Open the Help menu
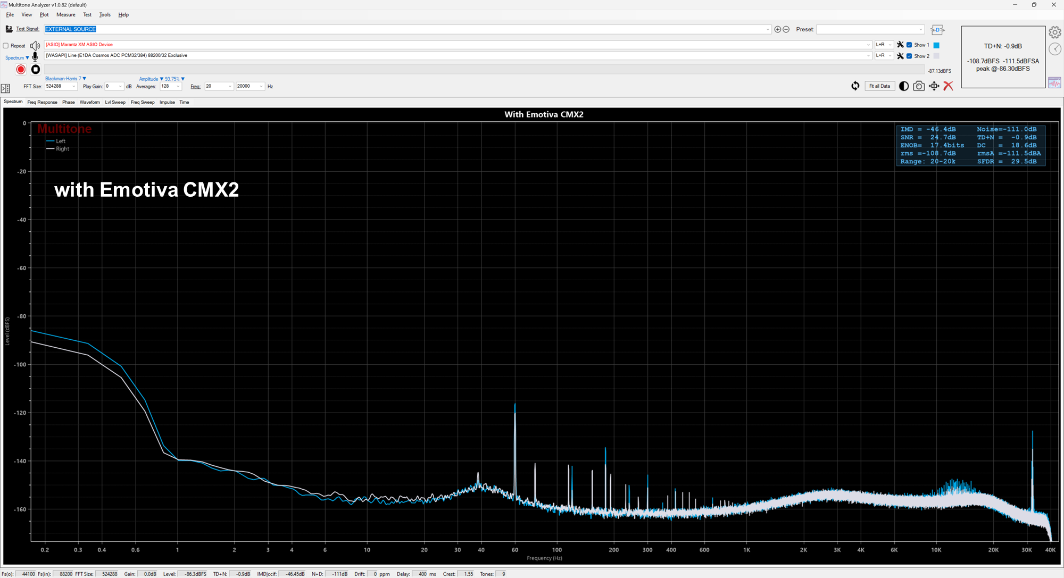1064x578 pixels. [x=123, y=14]
